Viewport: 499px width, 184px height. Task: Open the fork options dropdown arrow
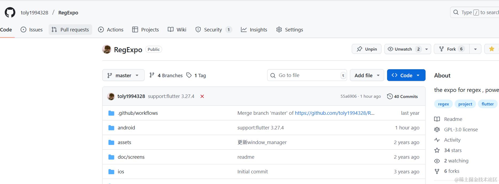click(475, 49)
